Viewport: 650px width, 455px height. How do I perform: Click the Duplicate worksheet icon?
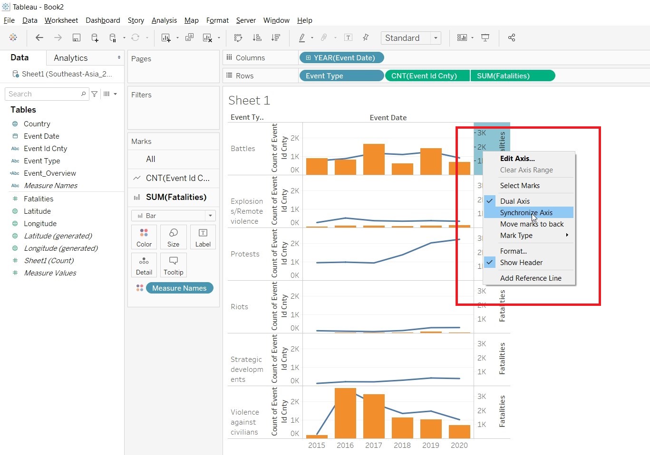point(189,38)
